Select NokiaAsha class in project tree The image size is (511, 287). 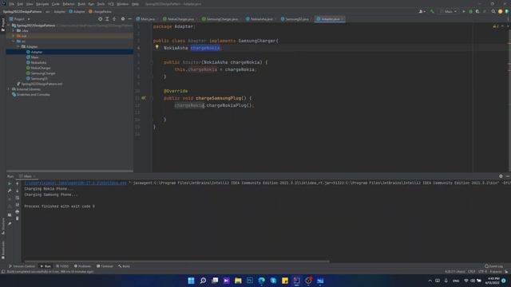(x=38, y=62)
